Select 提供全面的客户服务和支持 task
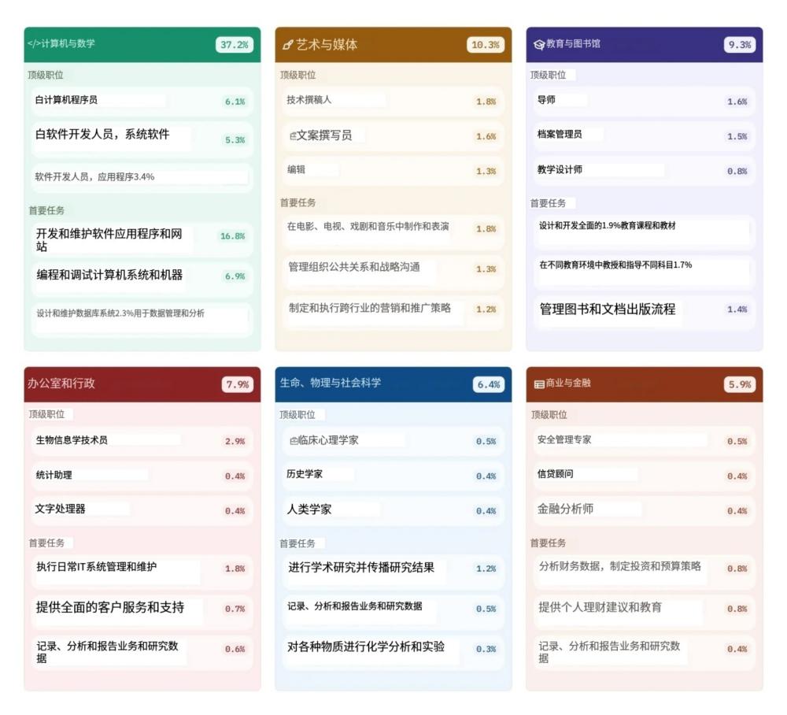Viewport: 787px width, 715px height. pyautogui.click(x=142, y=612)
